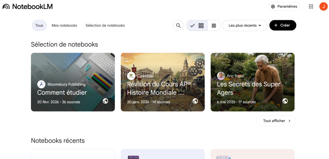Click the OpenStax publisher logo
Screen dimensions: 329x159
[x=131, y=76]
